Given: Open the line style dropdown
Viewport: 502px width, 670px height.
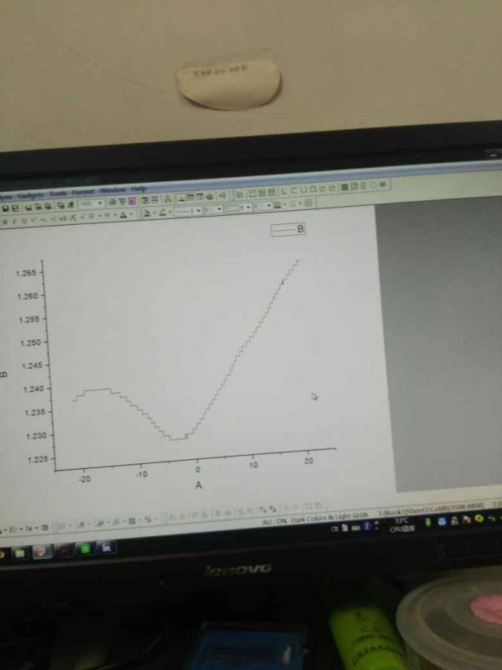Looking at the screenshot, I should [x=187, y=211].
